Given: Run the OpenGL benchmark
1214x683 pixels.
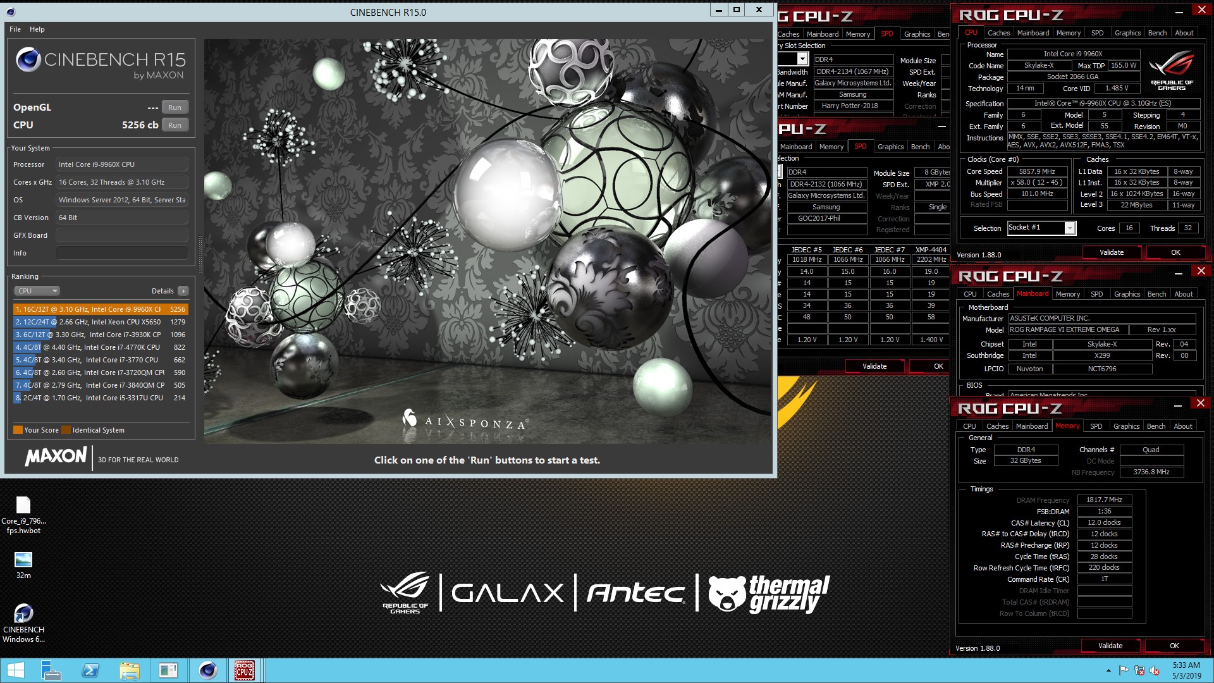Looking at the screenshot, I should pyautogui.click(x=175, y=108).
